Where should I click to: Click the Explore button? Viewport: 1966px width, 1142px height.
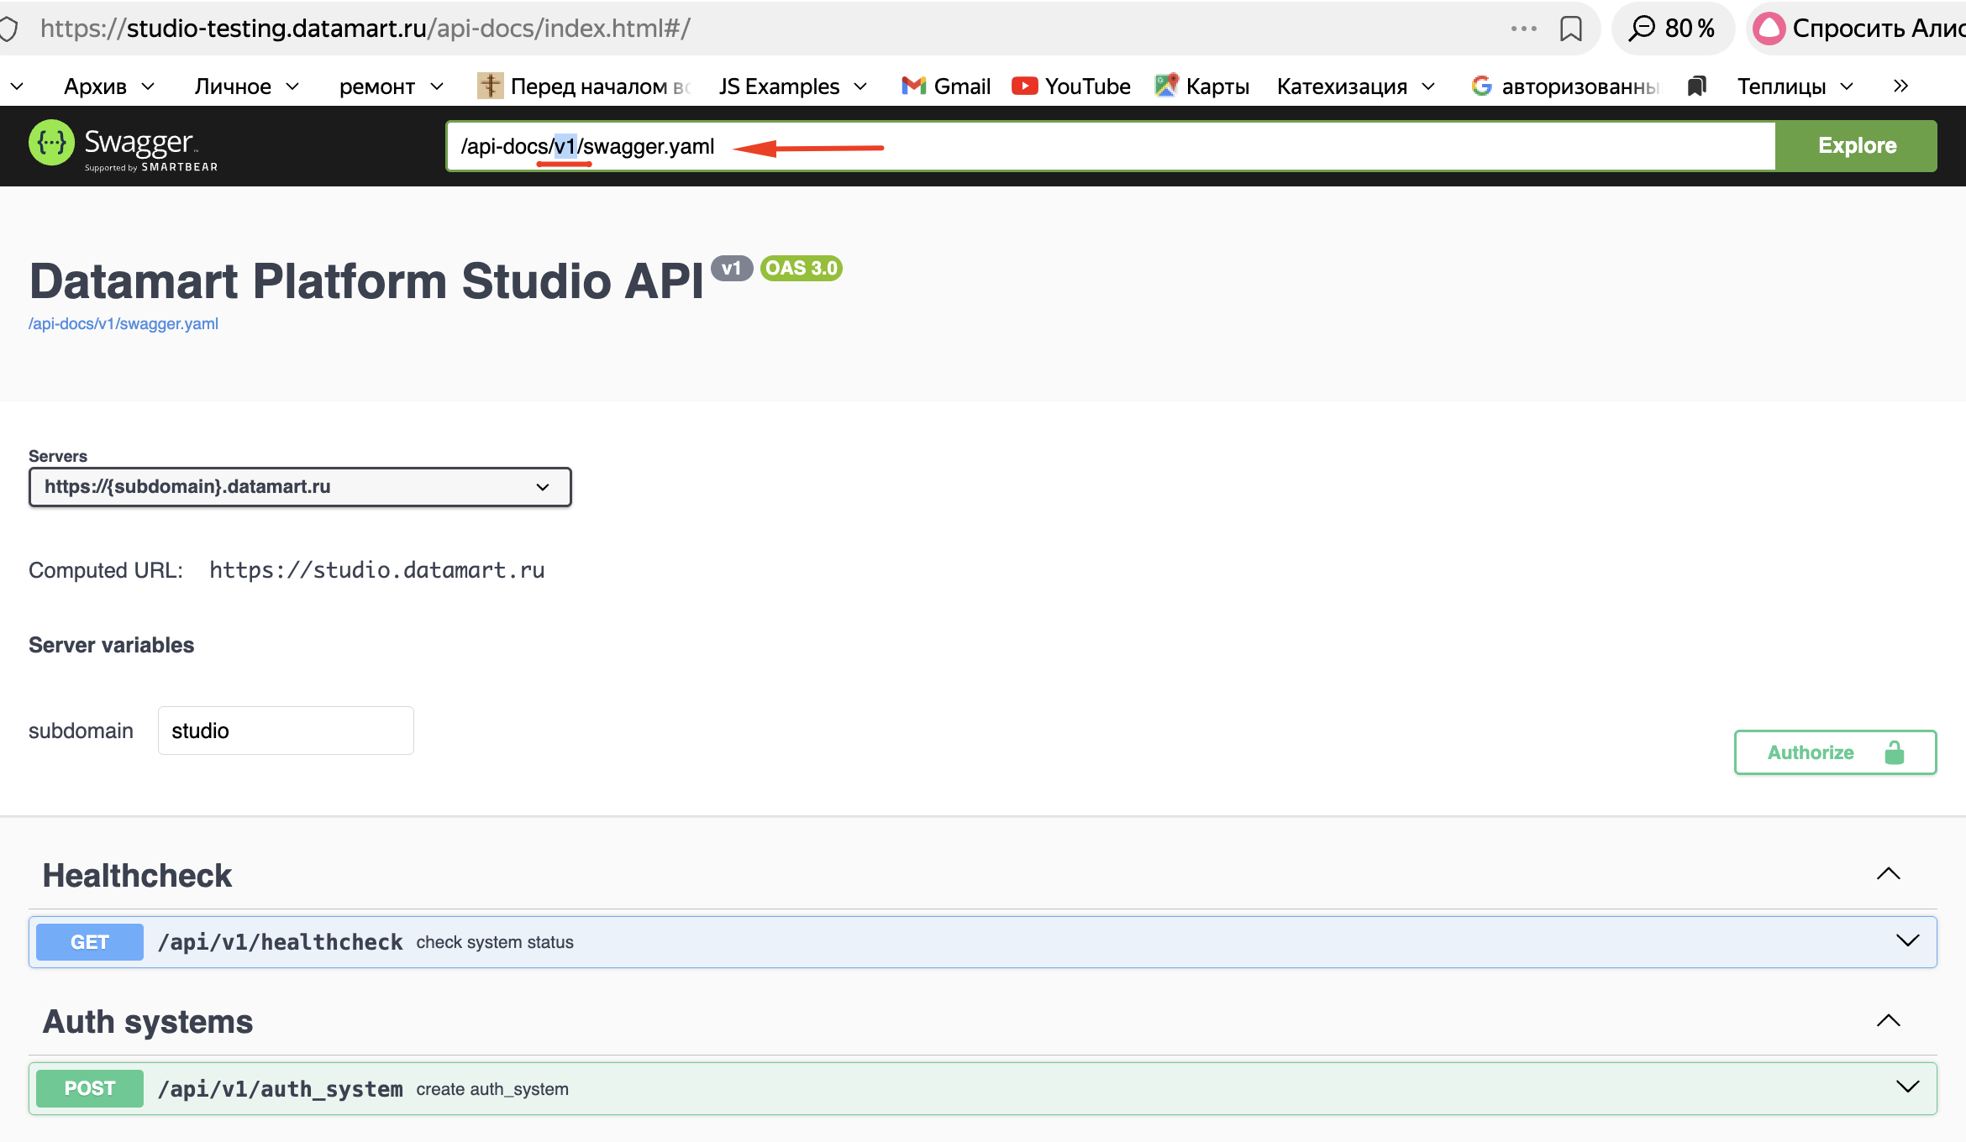1857,146
